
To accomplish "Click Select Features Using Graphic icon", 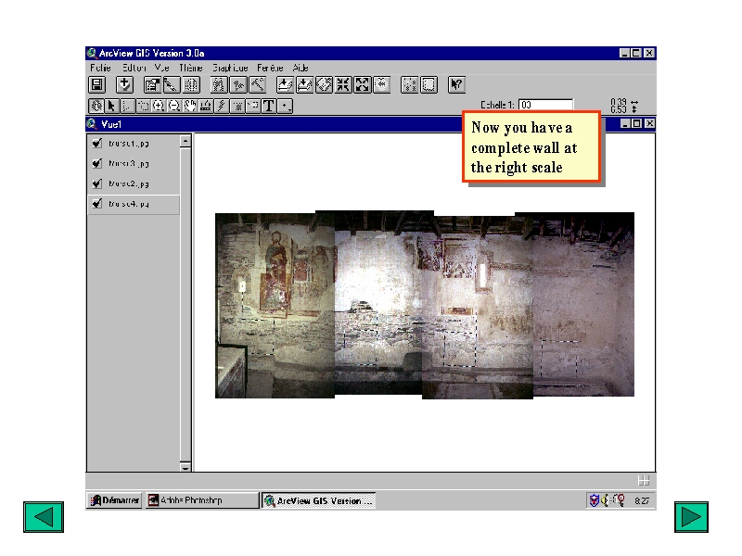I will [x=409, y=85].
